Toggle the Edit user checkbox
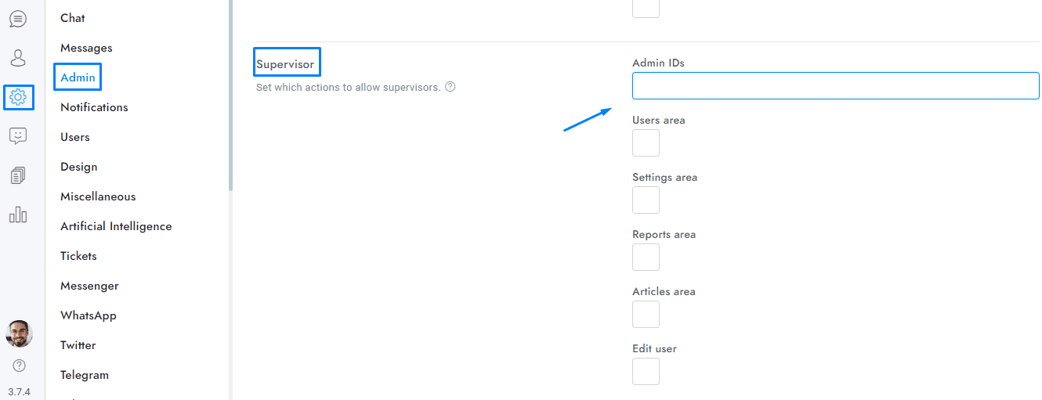The height and width of the screenshot is (400, 1042). [646, 372]
